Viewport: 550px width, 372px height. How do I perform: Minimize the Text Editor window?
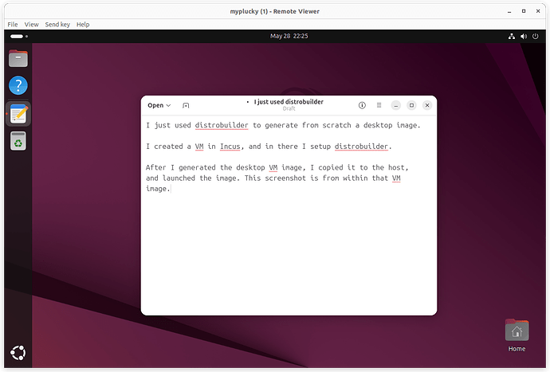tap(395, 105)
